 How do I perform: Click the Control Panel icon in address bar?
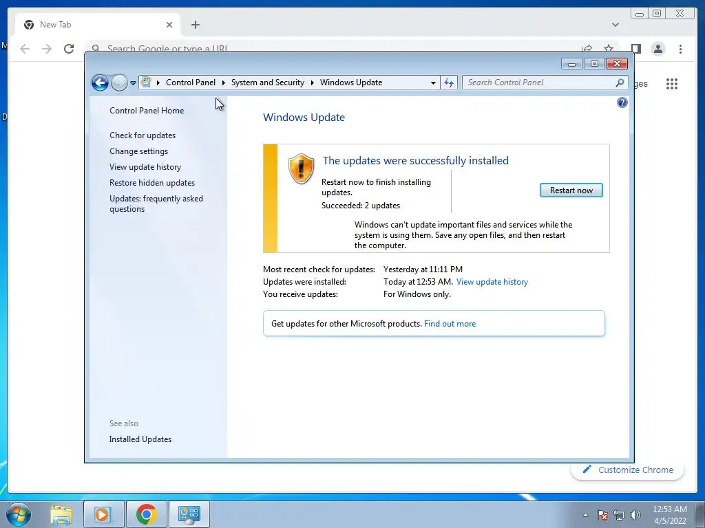146,82
